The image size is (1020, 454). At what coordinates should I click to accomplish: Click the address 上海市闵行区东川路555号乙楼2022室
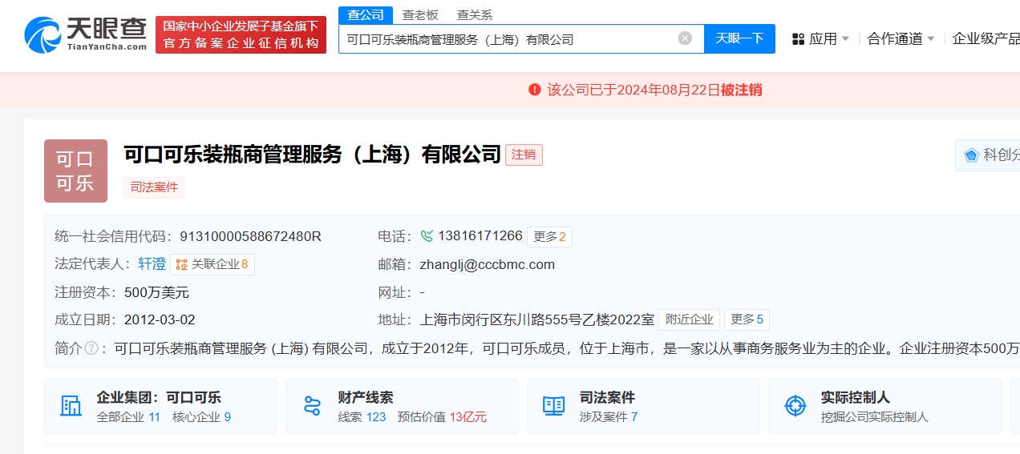537,319
